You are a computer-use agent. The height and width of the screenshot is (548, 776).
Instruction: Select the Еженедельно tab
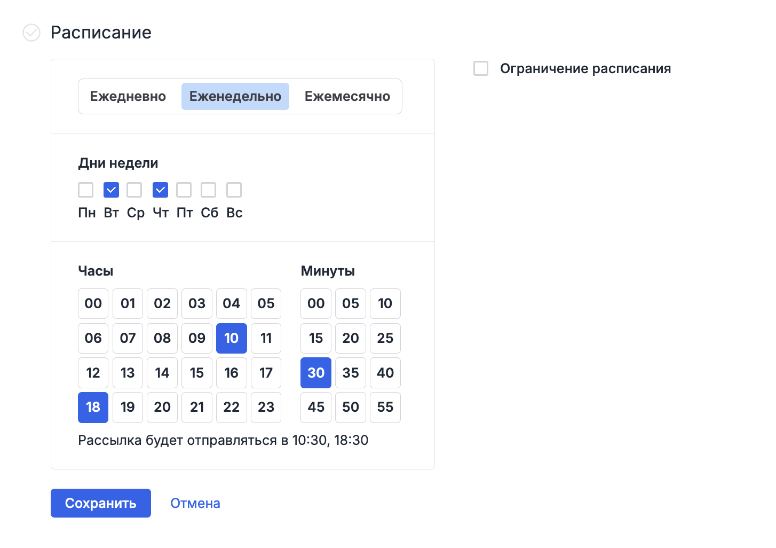click(x=235, y=96)
